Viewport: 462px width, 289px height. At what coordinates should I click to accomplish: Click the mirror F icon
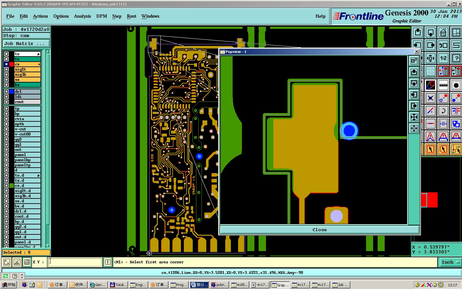456,111
